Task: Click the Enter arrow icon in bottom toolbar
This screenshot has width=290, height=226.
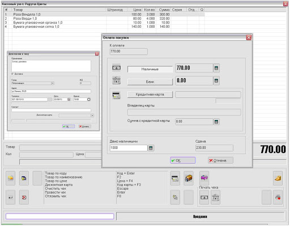Action: (x=11, y=197)
